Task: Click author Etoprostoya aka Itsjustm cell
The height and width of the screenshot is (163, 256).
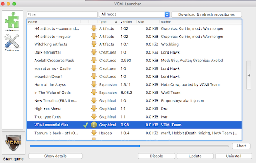Action: (182, 100)
